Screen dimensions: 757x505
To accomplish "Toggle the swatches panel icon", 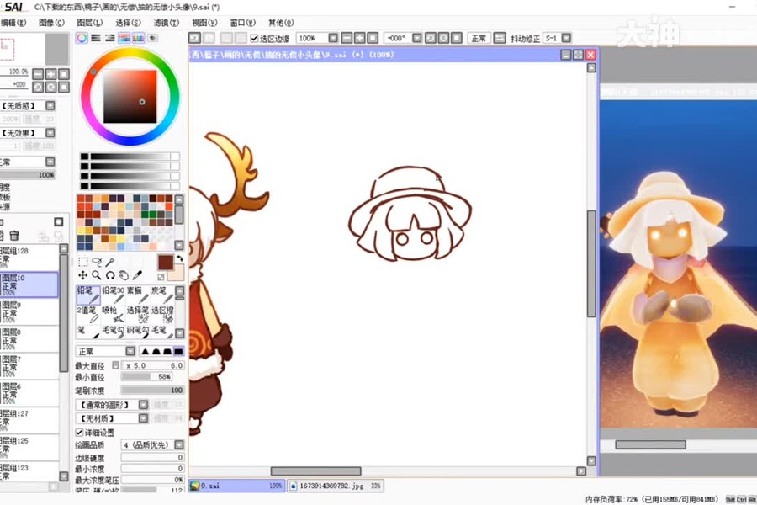I will click(138, 38).
